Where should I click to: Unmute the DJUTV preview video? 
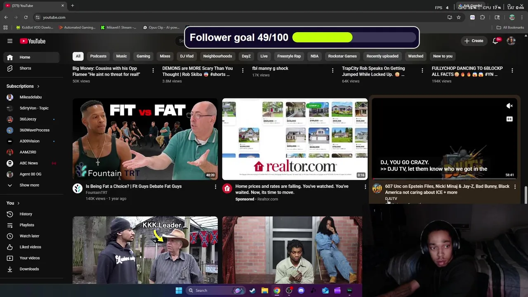pos(509,106)
